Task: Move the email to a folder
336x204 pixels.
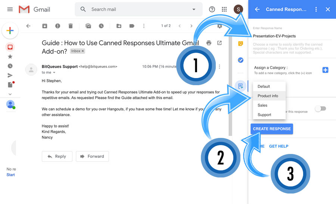Action: pyautogui.click(x=119, y=26)
